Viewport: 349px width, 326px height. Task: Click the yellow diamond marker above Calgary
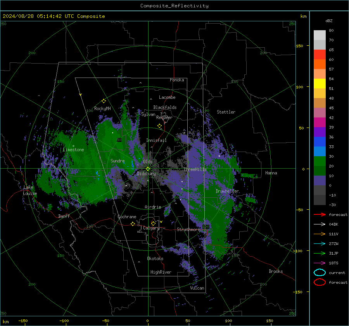point(153,223)
